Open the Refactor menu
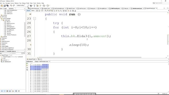This screenshot has height=95, width=169. coord(17,3)
